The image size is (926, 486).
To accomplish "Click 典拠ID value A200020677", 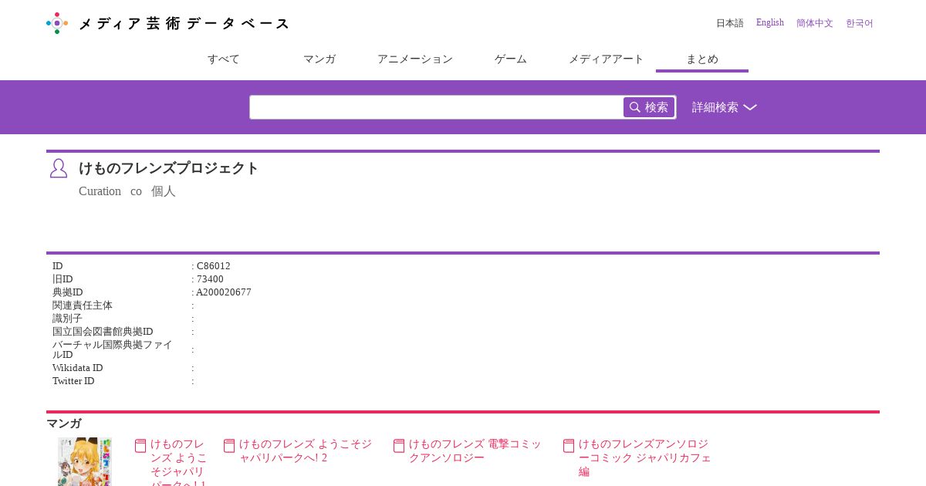I will pyautogui.click(x=224, y=292).
